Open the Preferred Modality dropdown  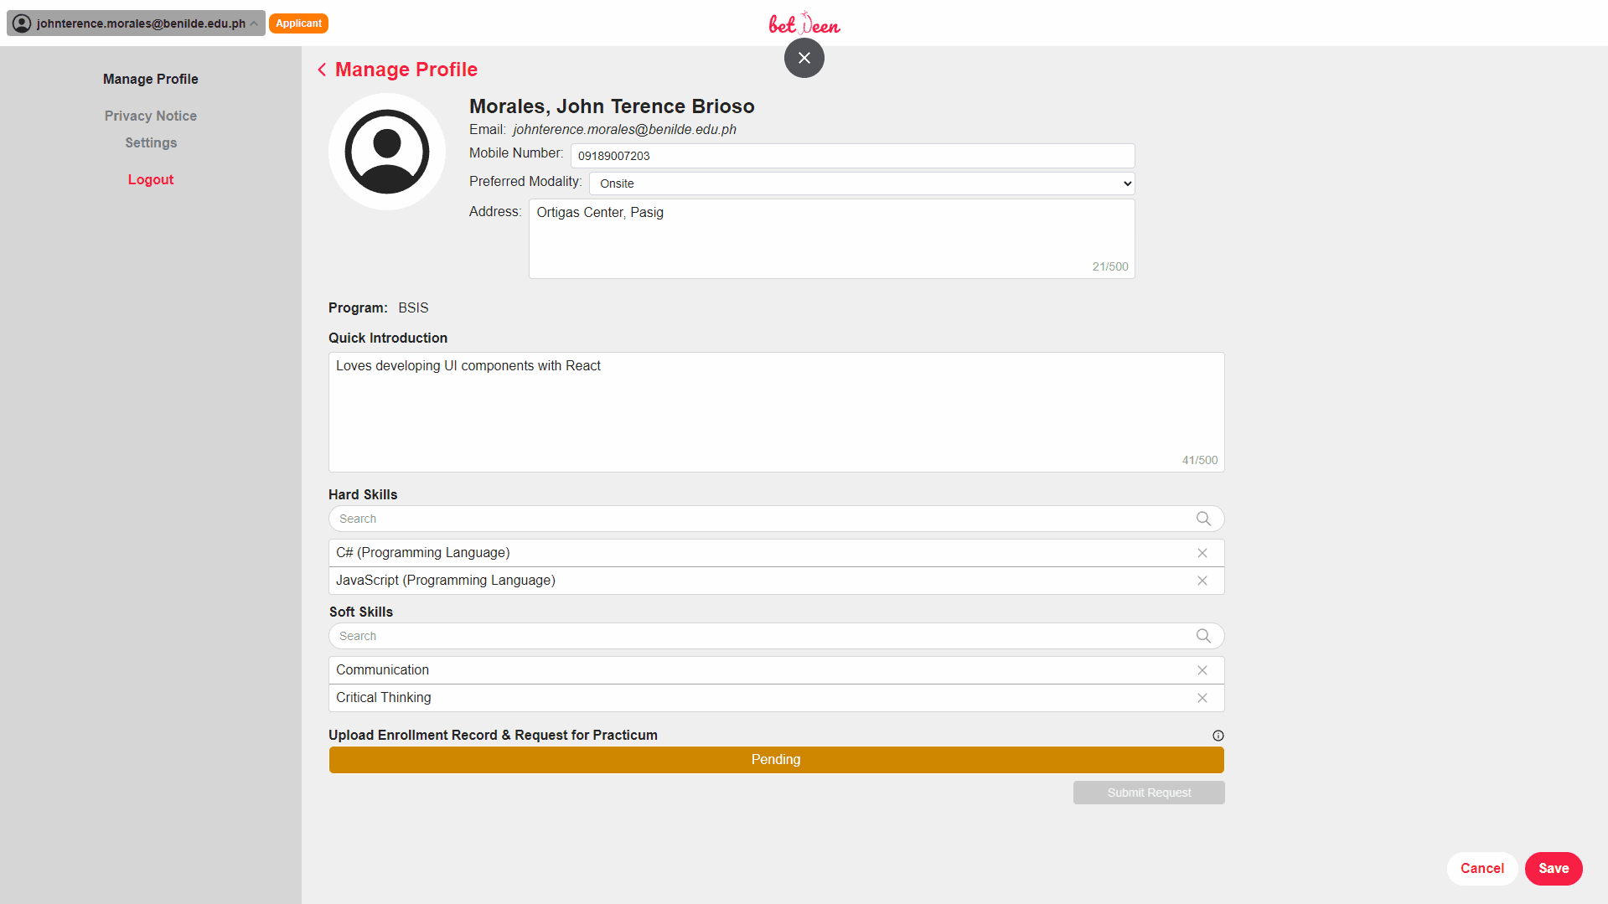pyautogui.click(x=861, y=183)
